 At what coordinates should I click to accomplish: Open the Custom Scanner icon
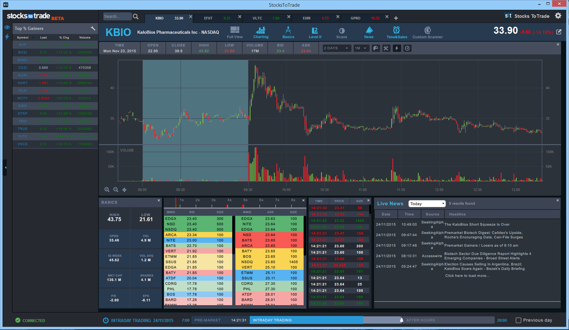[428, 32]
